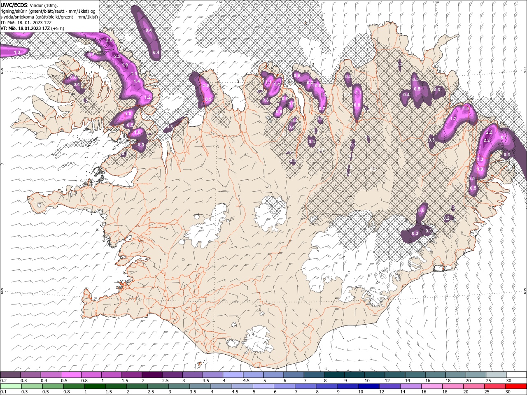Select the 0.2 gray-purple snow legend swatch
This screenshot has height=395, width=527.
(x=10, y=375)
